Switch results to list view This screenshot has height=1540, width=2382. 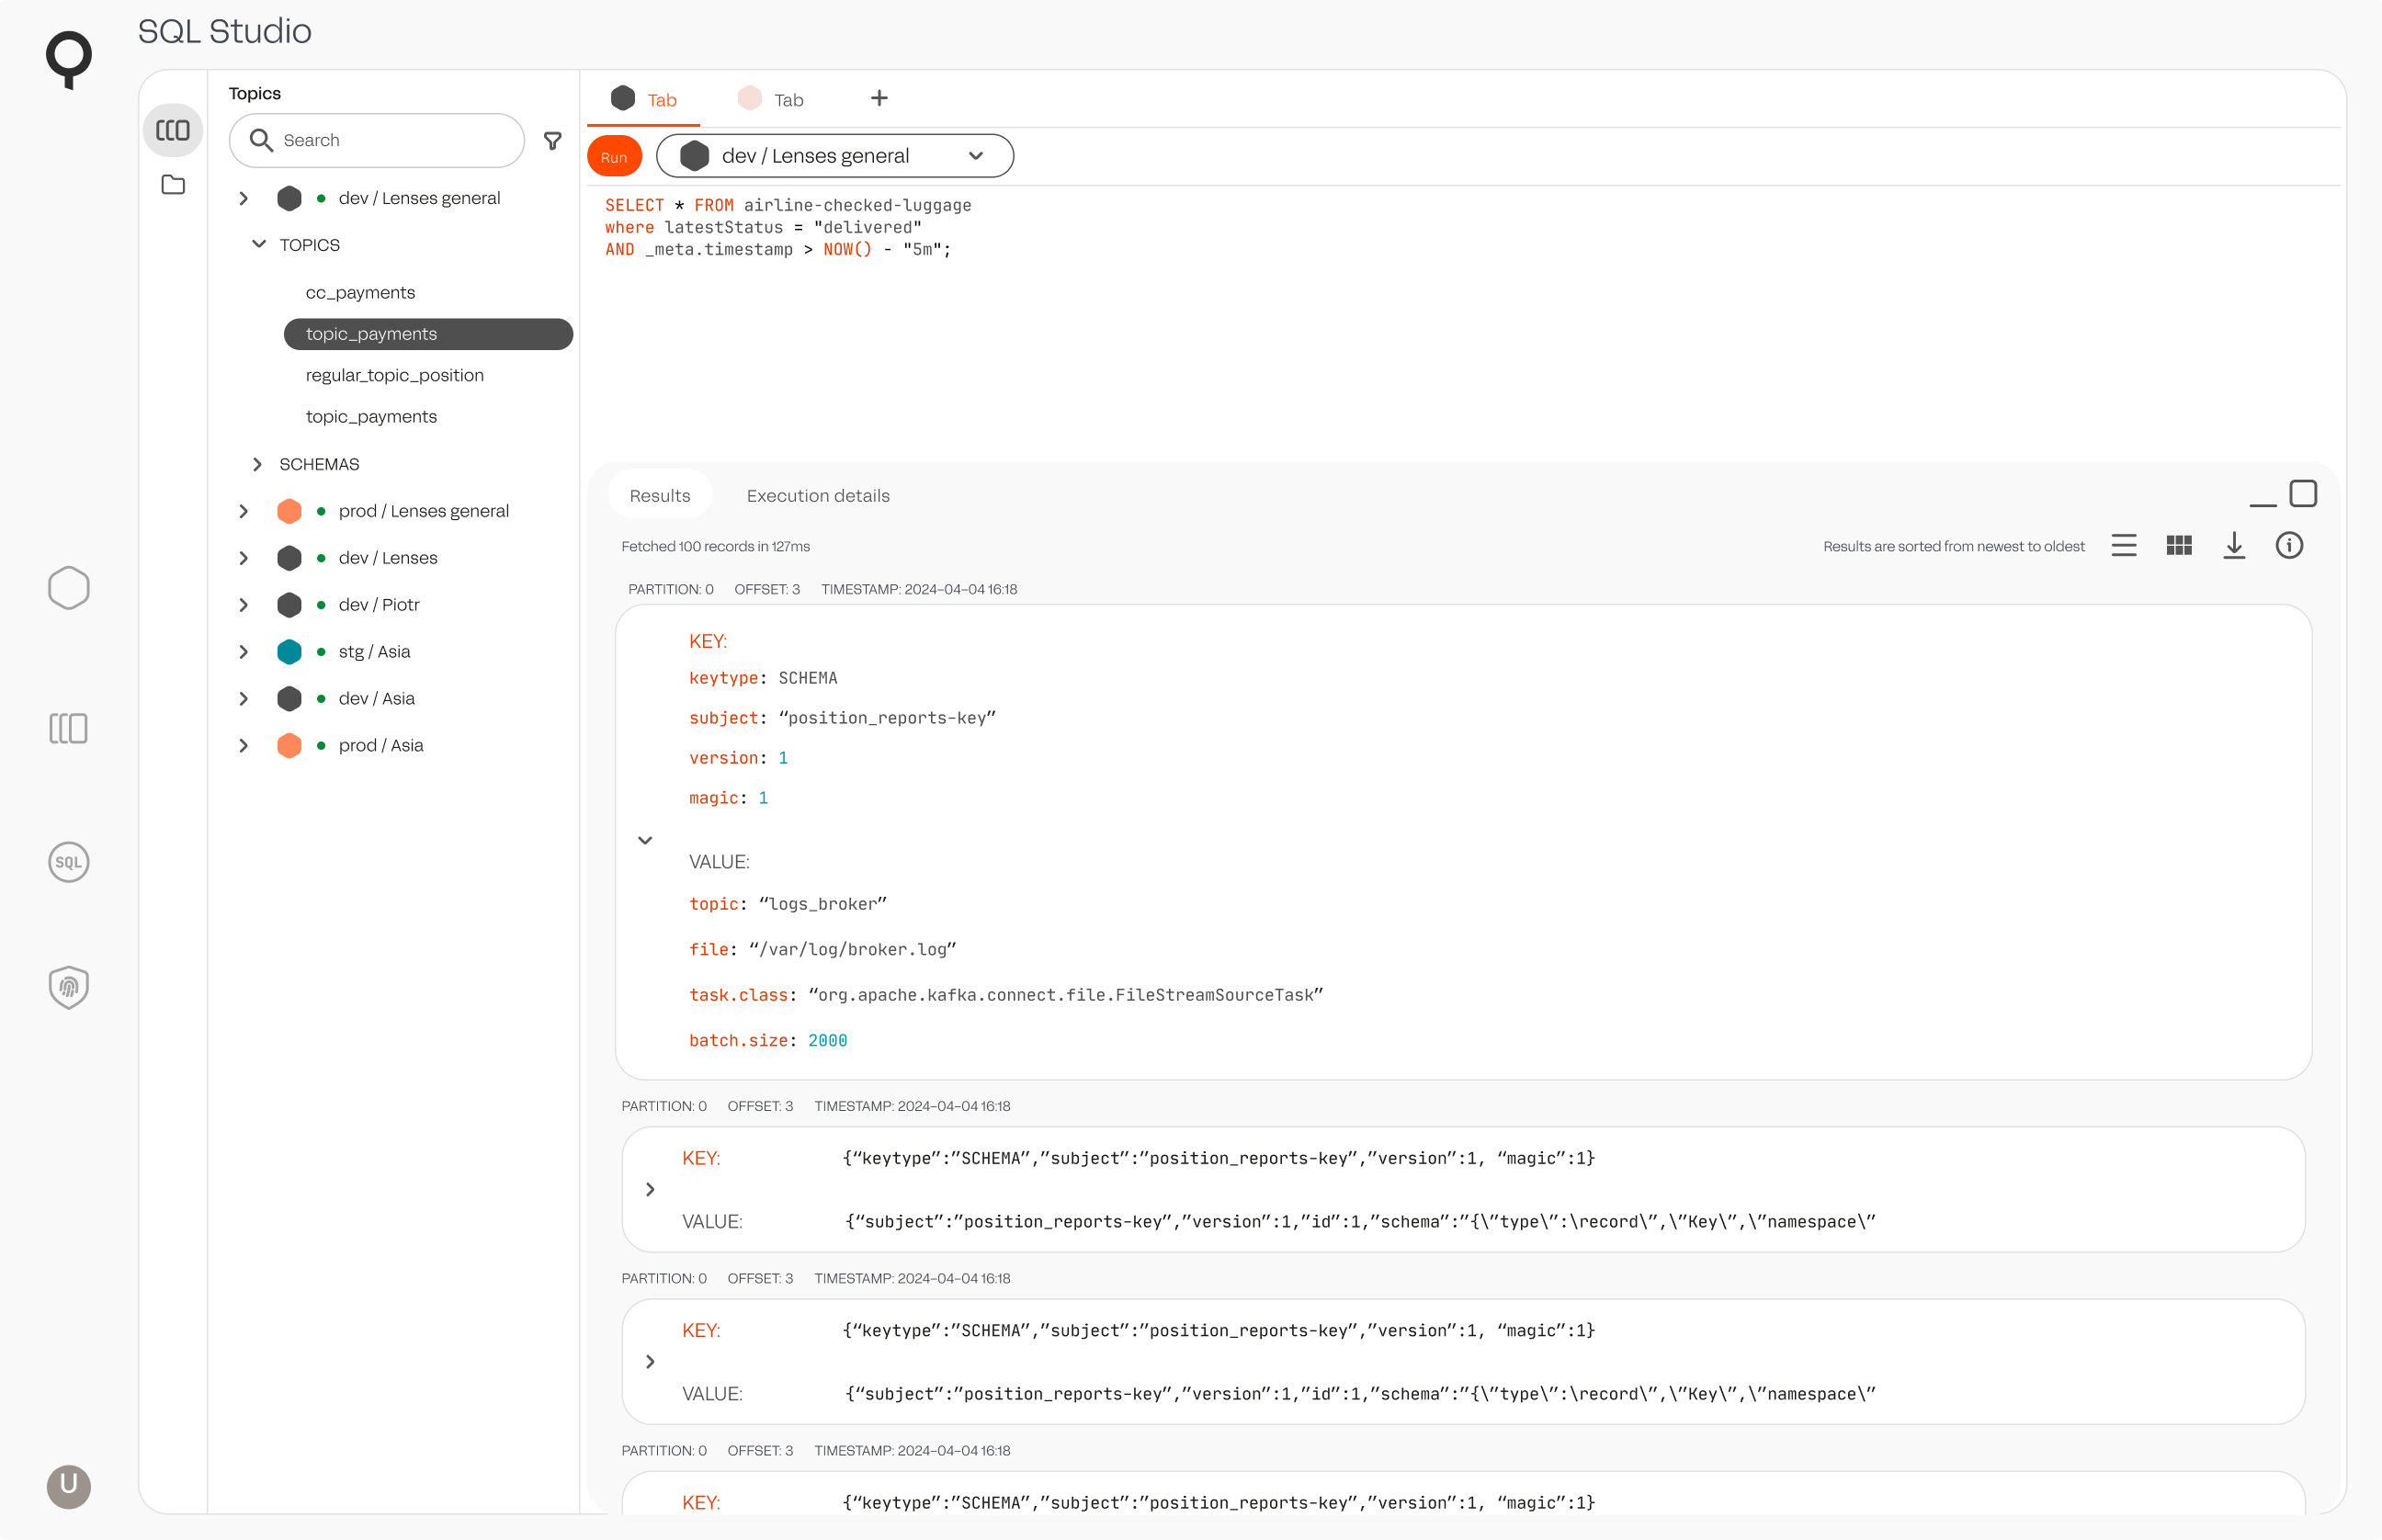pos(2124,546)
